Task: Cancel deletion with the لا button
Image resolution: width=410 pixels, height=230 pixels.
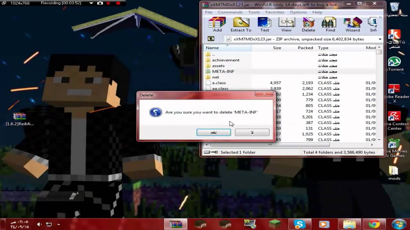Action: point(252,132)
